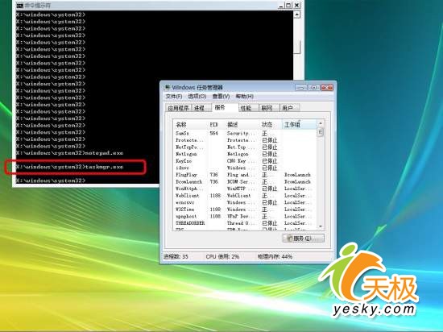Click the notepad.exe command line
The width and height of the screenshot is (443, 332).
coord(70,153)
